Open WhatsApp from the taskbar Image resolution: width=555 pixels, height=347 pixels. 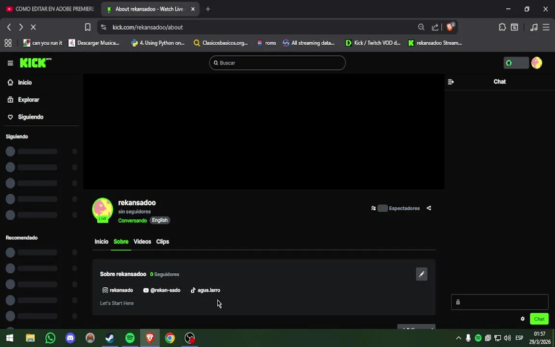point(50,338)
